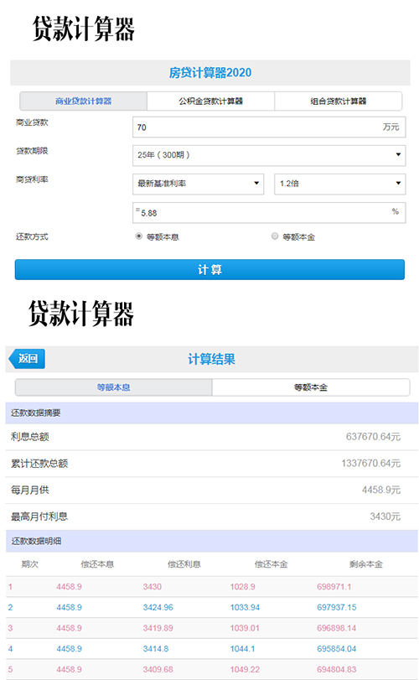The height and width of the screenshot is (680, 419).
Task: Click the 商贷利率 label
Action: (32, 179)
